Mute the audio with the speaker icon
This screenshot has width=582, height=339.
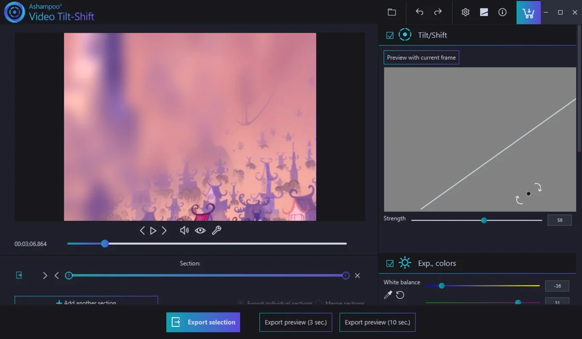pyautogui.click(x=184, y=231)
